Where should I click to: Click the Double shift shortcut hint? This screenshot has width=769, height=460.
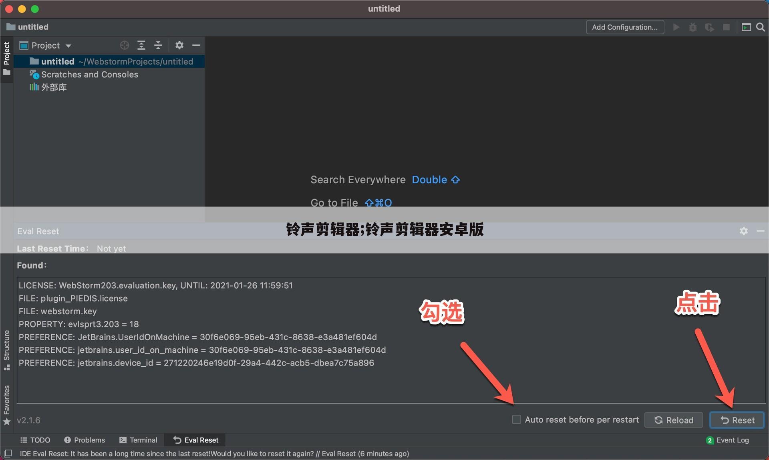coord(436,180)
